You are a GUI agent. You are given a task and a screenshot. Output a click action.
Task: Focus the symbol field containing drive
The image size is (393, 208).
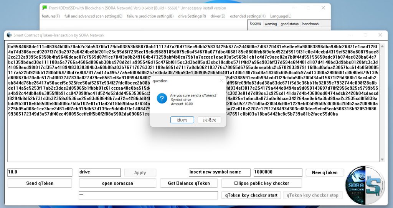point(100,172)
